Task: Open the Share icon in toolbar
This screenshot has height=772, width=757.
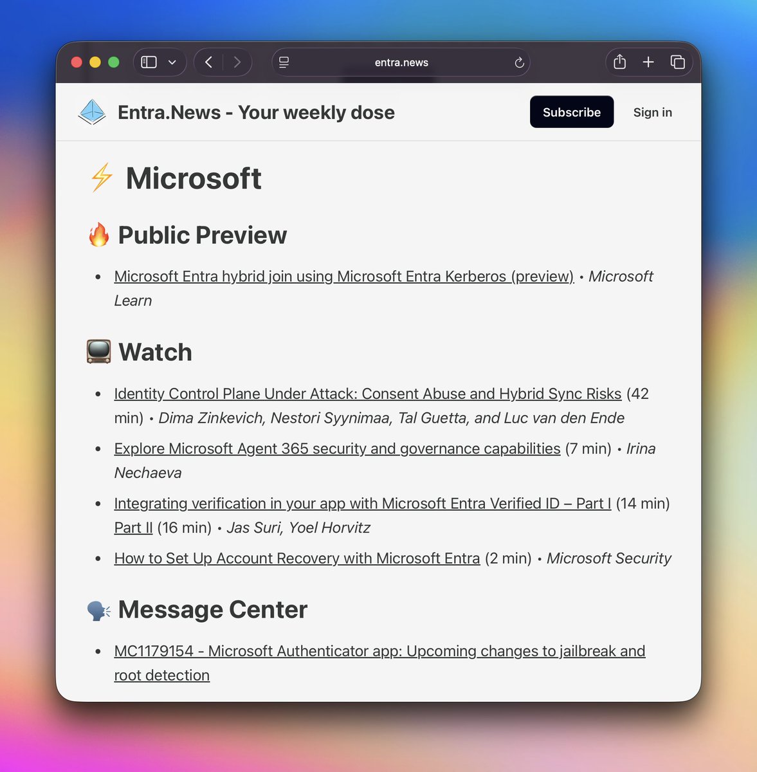Action: [619, 62]
